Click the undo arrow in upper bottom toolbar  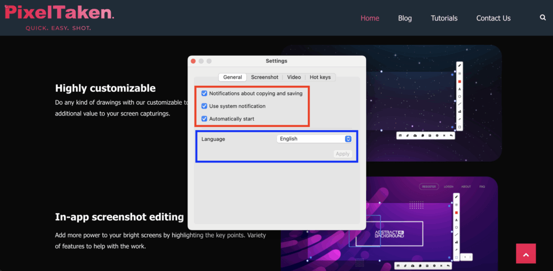click(451, 135)
